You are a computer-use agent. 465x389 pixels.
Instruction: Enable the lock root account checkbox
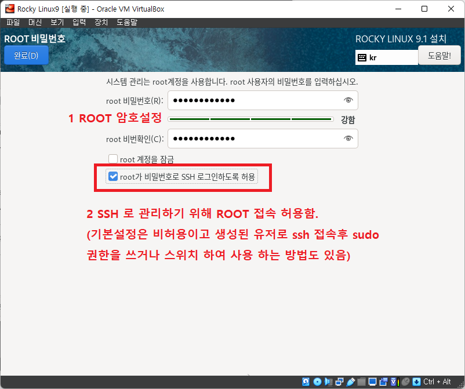click(x=113, y=159)
